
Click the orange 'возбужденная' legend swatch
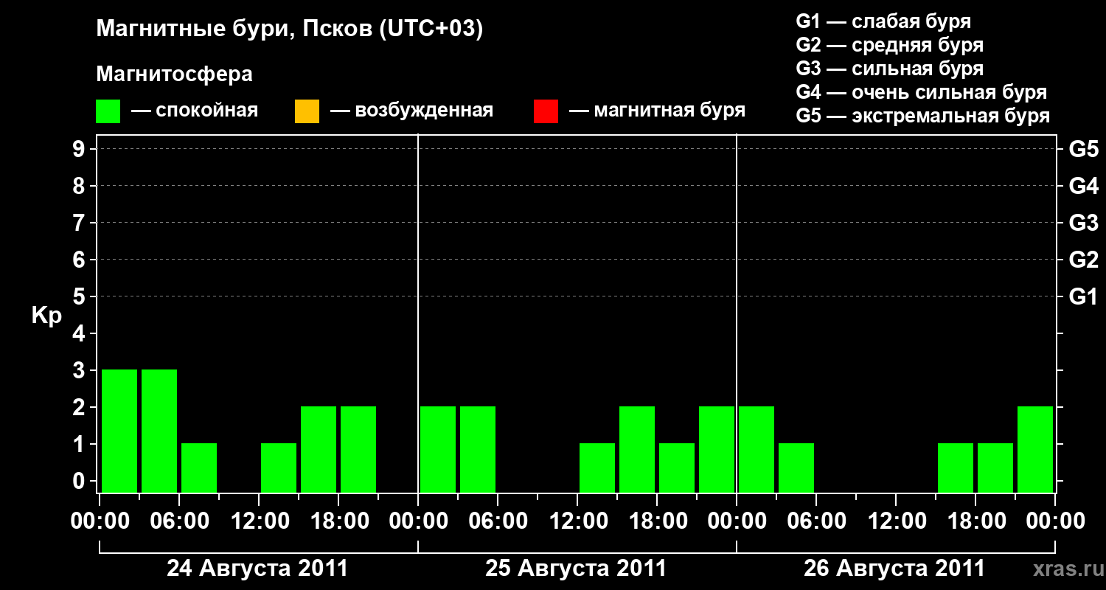307,111
